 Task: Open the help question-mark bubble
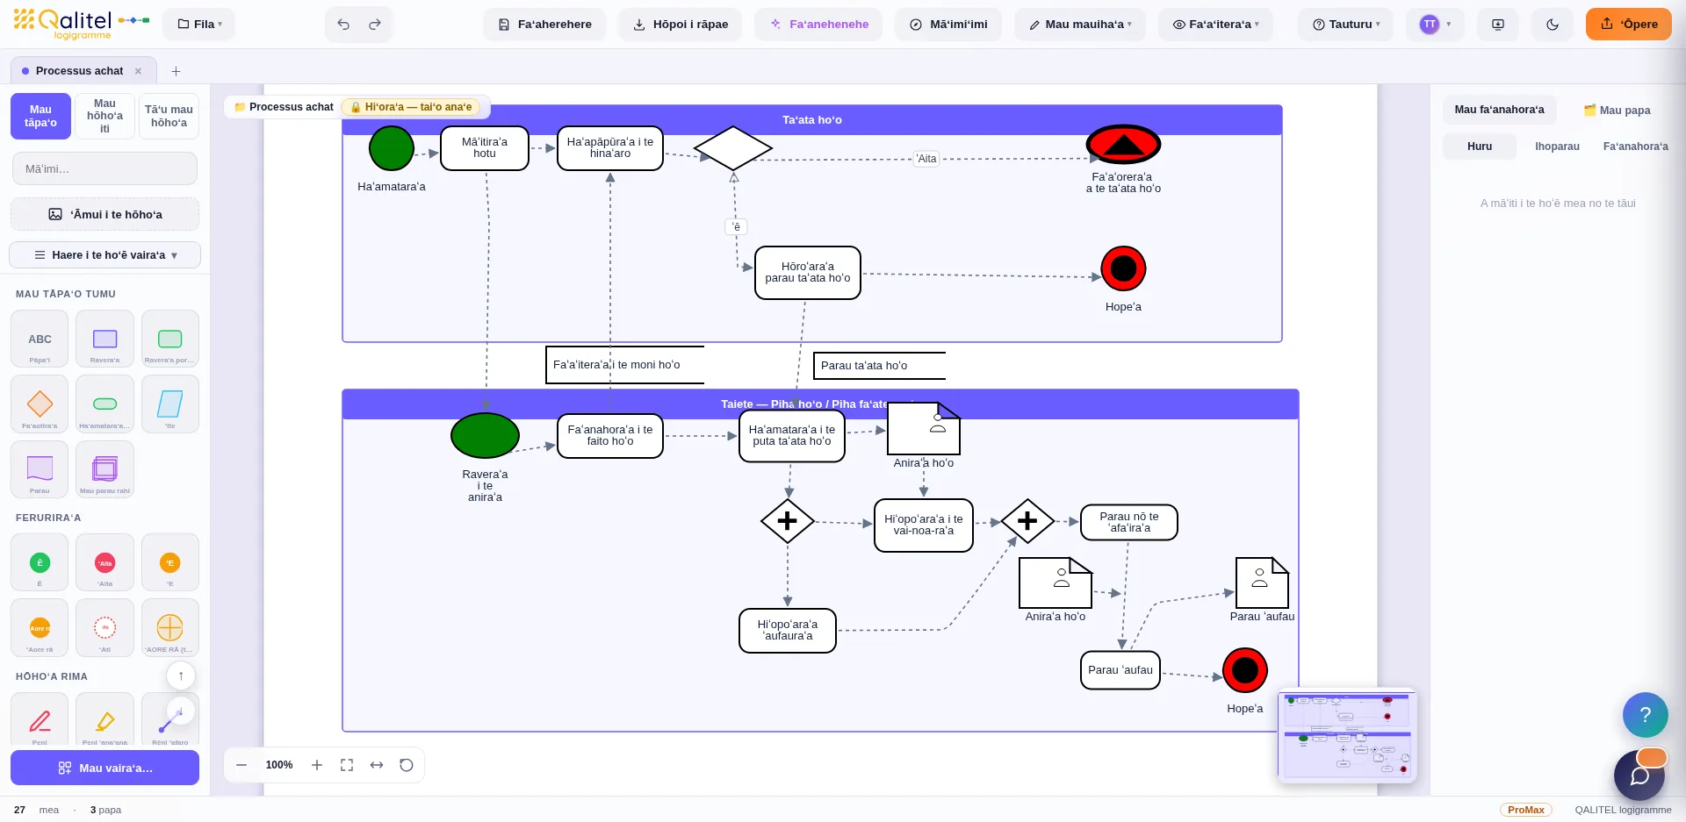tap(1646, 714)
